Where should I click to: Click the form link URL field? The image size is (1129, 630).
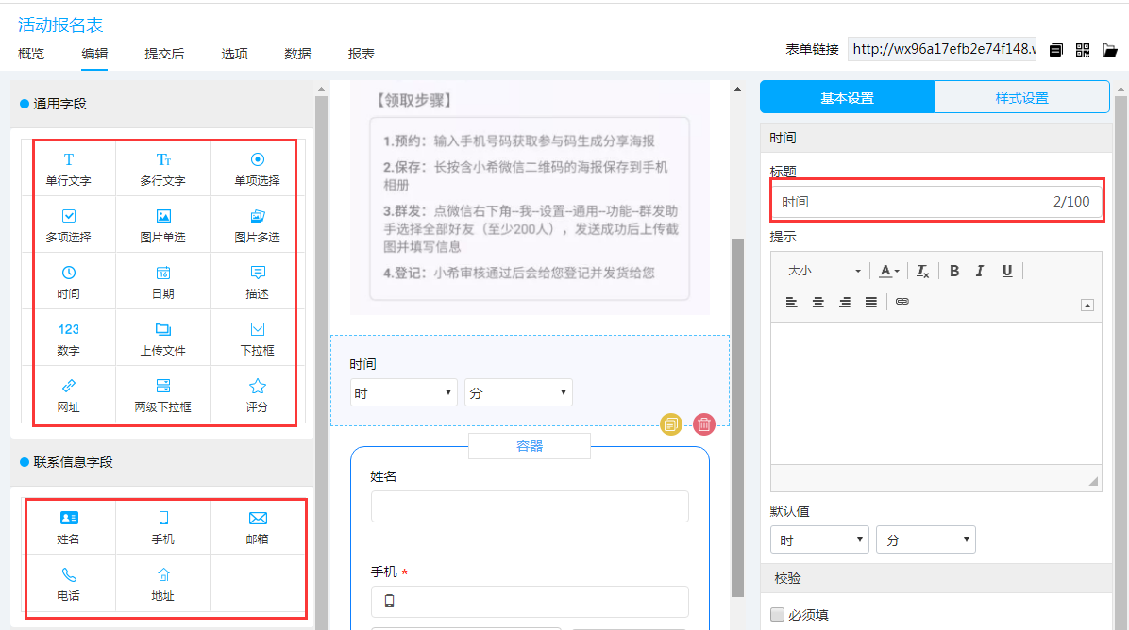(x=942, y=49)
